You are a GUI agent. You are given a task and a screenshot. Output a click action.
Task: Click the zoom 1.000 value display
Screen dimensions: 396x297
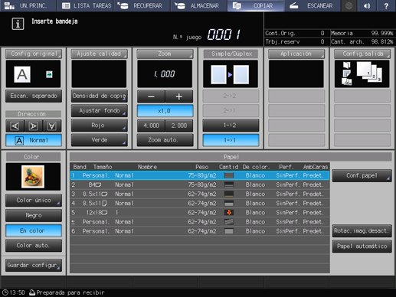coord(165,74)
